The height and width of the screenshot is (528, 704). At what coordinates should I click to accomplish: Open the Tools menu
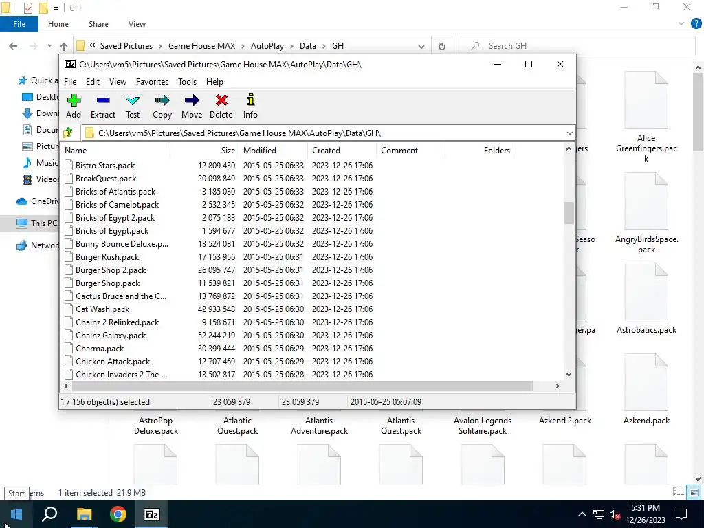click(x=187, y=82)
